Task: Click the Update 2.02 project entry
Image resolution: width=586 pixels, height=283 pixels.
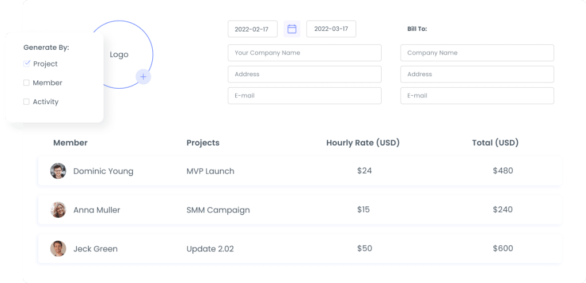Action: pos(210,249)
